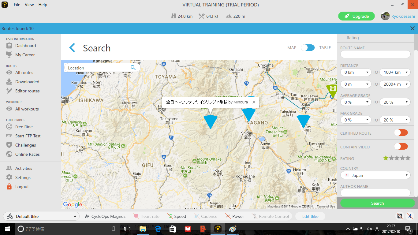Enable the Contain Video toggle
The height and width of the screenshot is (235, 418).
point(401,147)
